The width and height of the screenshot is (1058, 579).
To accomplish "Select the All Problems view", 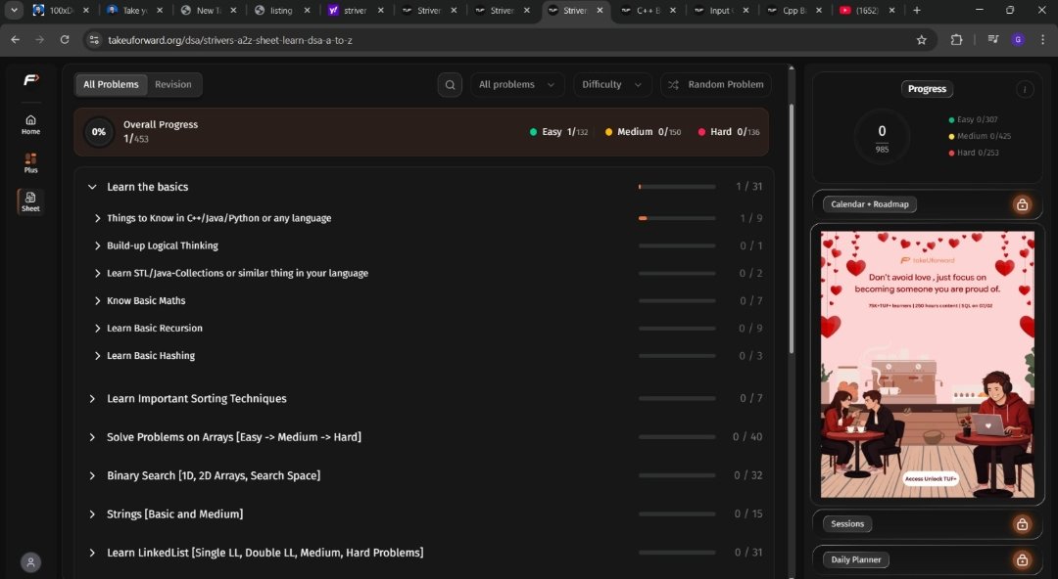I will 111,84.
